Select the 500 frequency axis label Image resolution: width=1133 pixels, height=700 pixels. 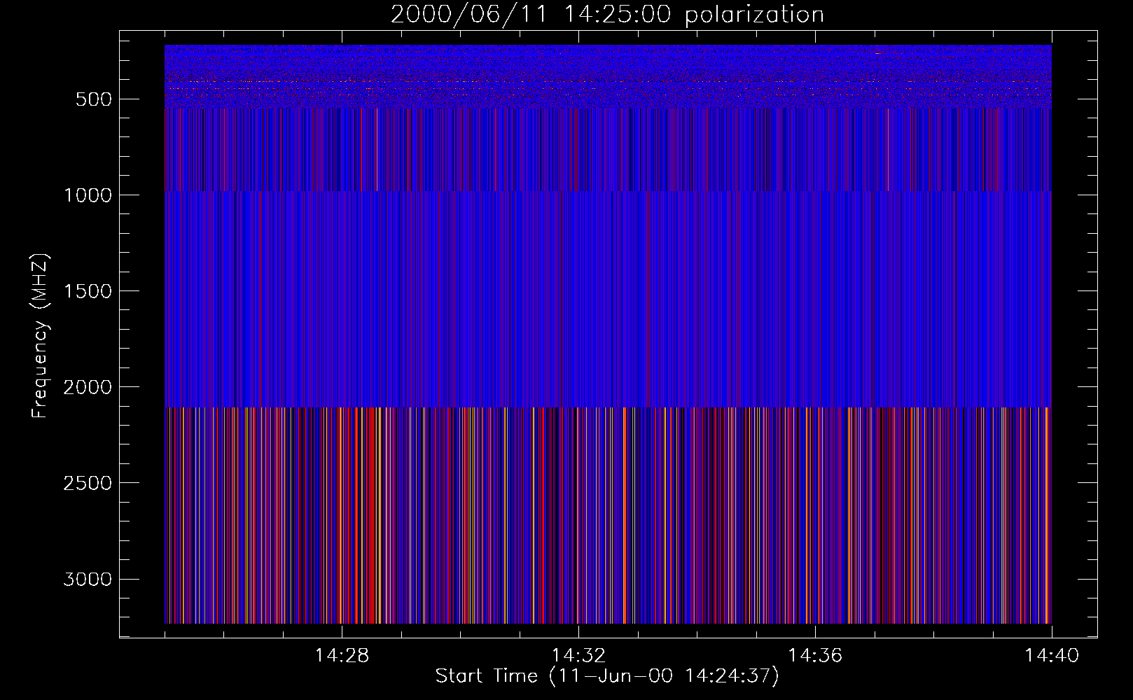(94, 99)
